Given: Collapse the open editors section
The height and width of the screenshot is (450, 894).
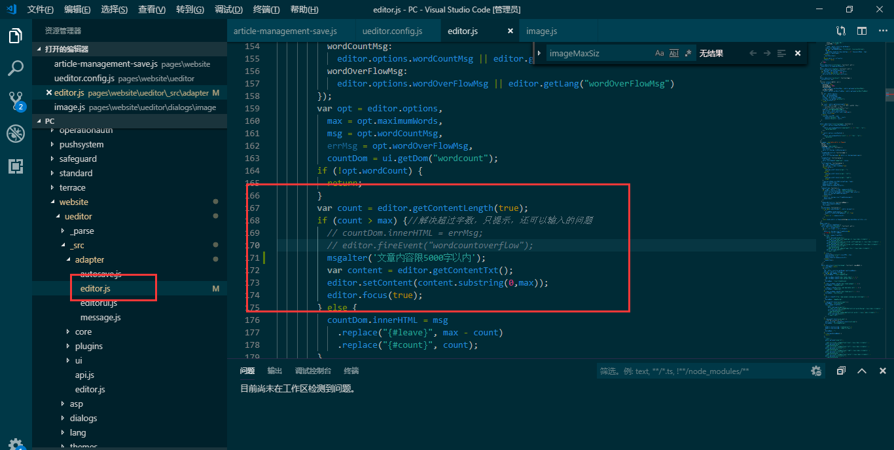Looking at the screenshot, I should pos(39,49).
